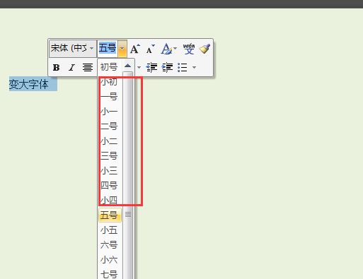Click the size list scroll-up arrow
This screenshot has height=279, width=363.
point(128,66)
